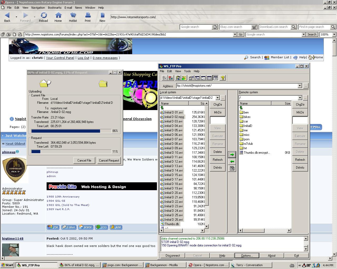Open the Tools menu in WS_FTP Pro

[187, 71]
